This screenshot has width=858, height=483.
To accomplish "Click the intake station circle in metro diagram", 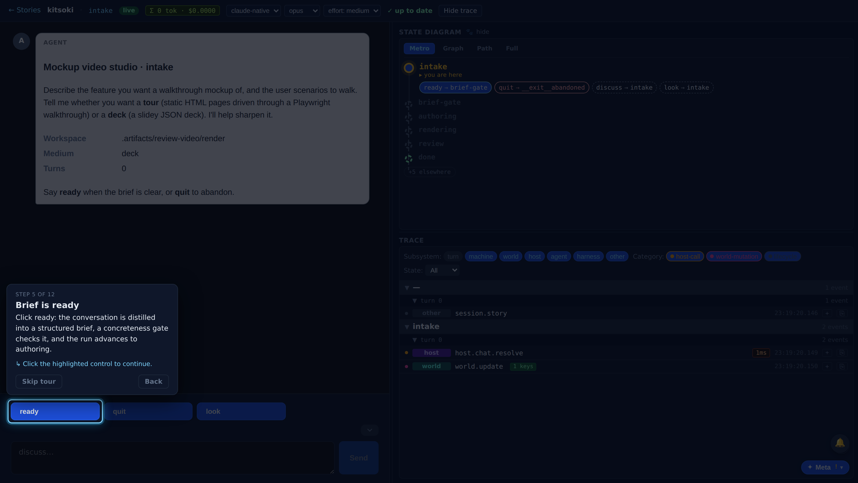I will click(x=409, y=68).
